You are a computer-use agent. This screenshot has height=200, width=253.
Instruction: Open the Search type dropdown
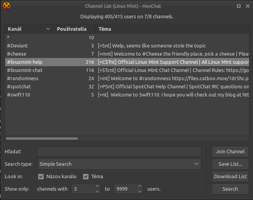pyautogui.click(x=119, y=164)
